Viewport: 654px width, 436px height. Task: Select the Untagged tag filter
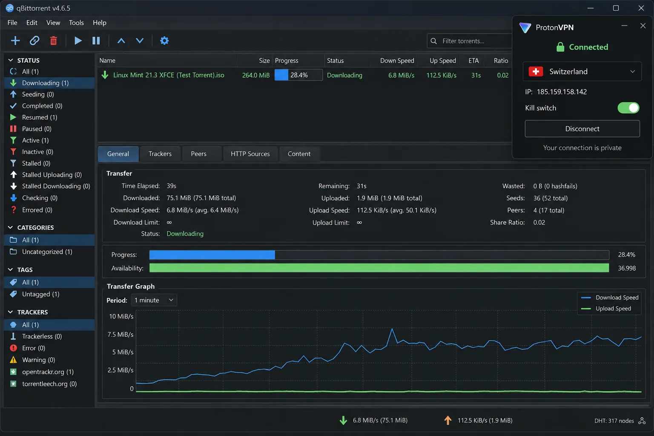tap(49, 294)
